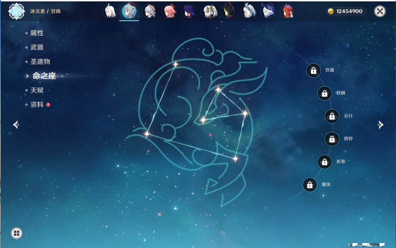Select the dark-masked Kuki Shinobu avatar
The width and height of the screenshot is (396, 248).
point(228,11)
